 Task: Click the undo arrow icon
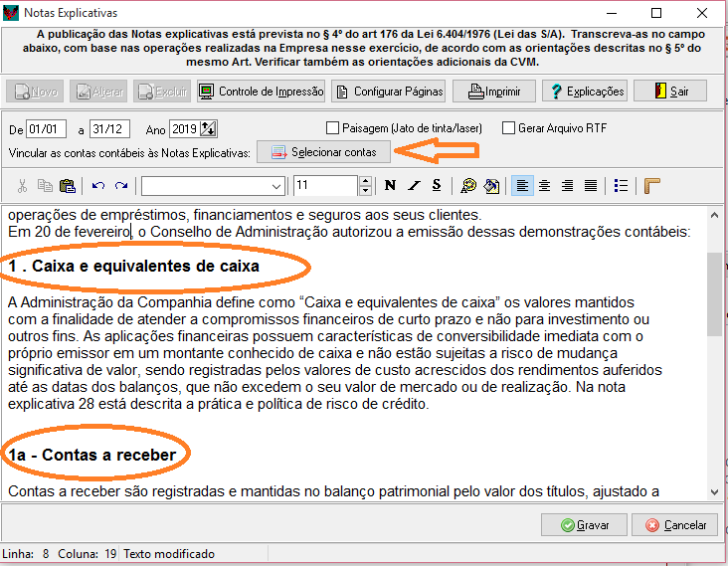pos(97,186)
